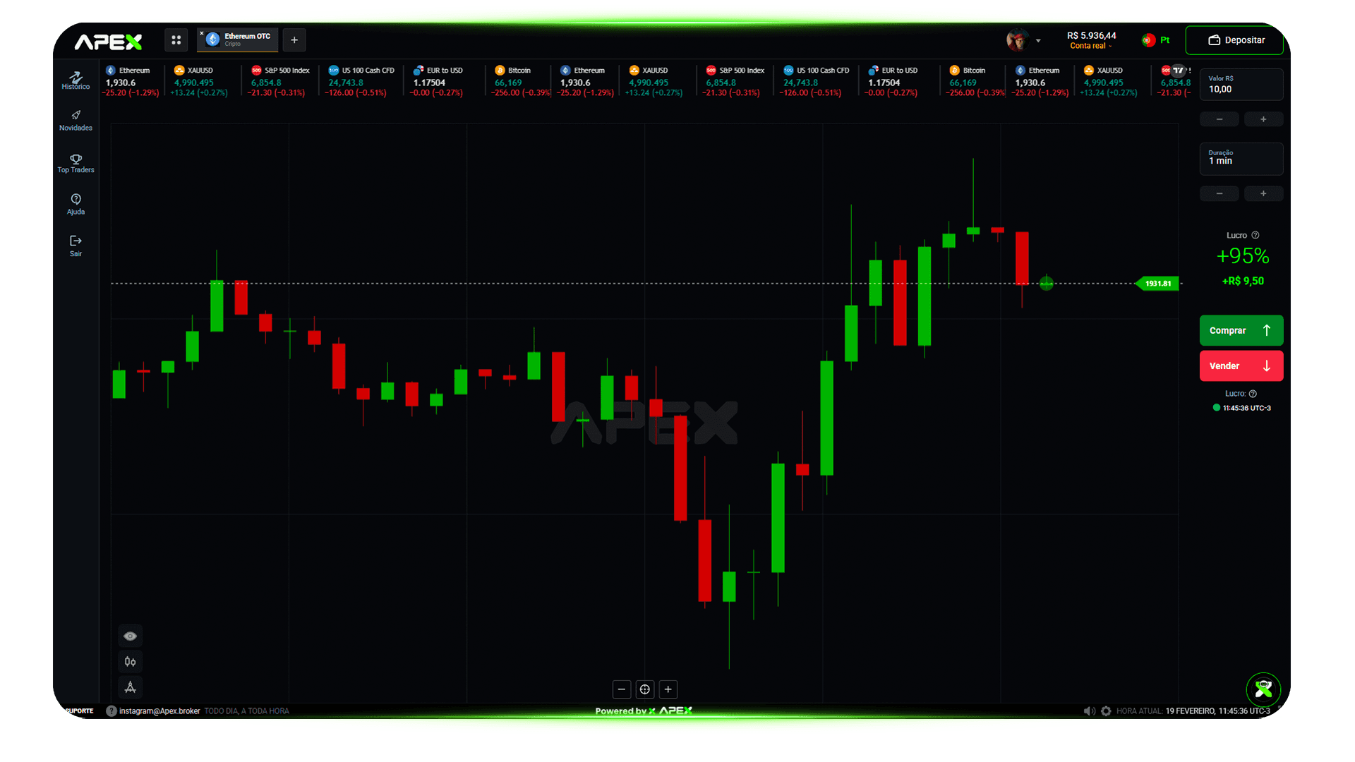Open the Histórico sidebar icon
The image size is (1355, 762).
(76, 80)
